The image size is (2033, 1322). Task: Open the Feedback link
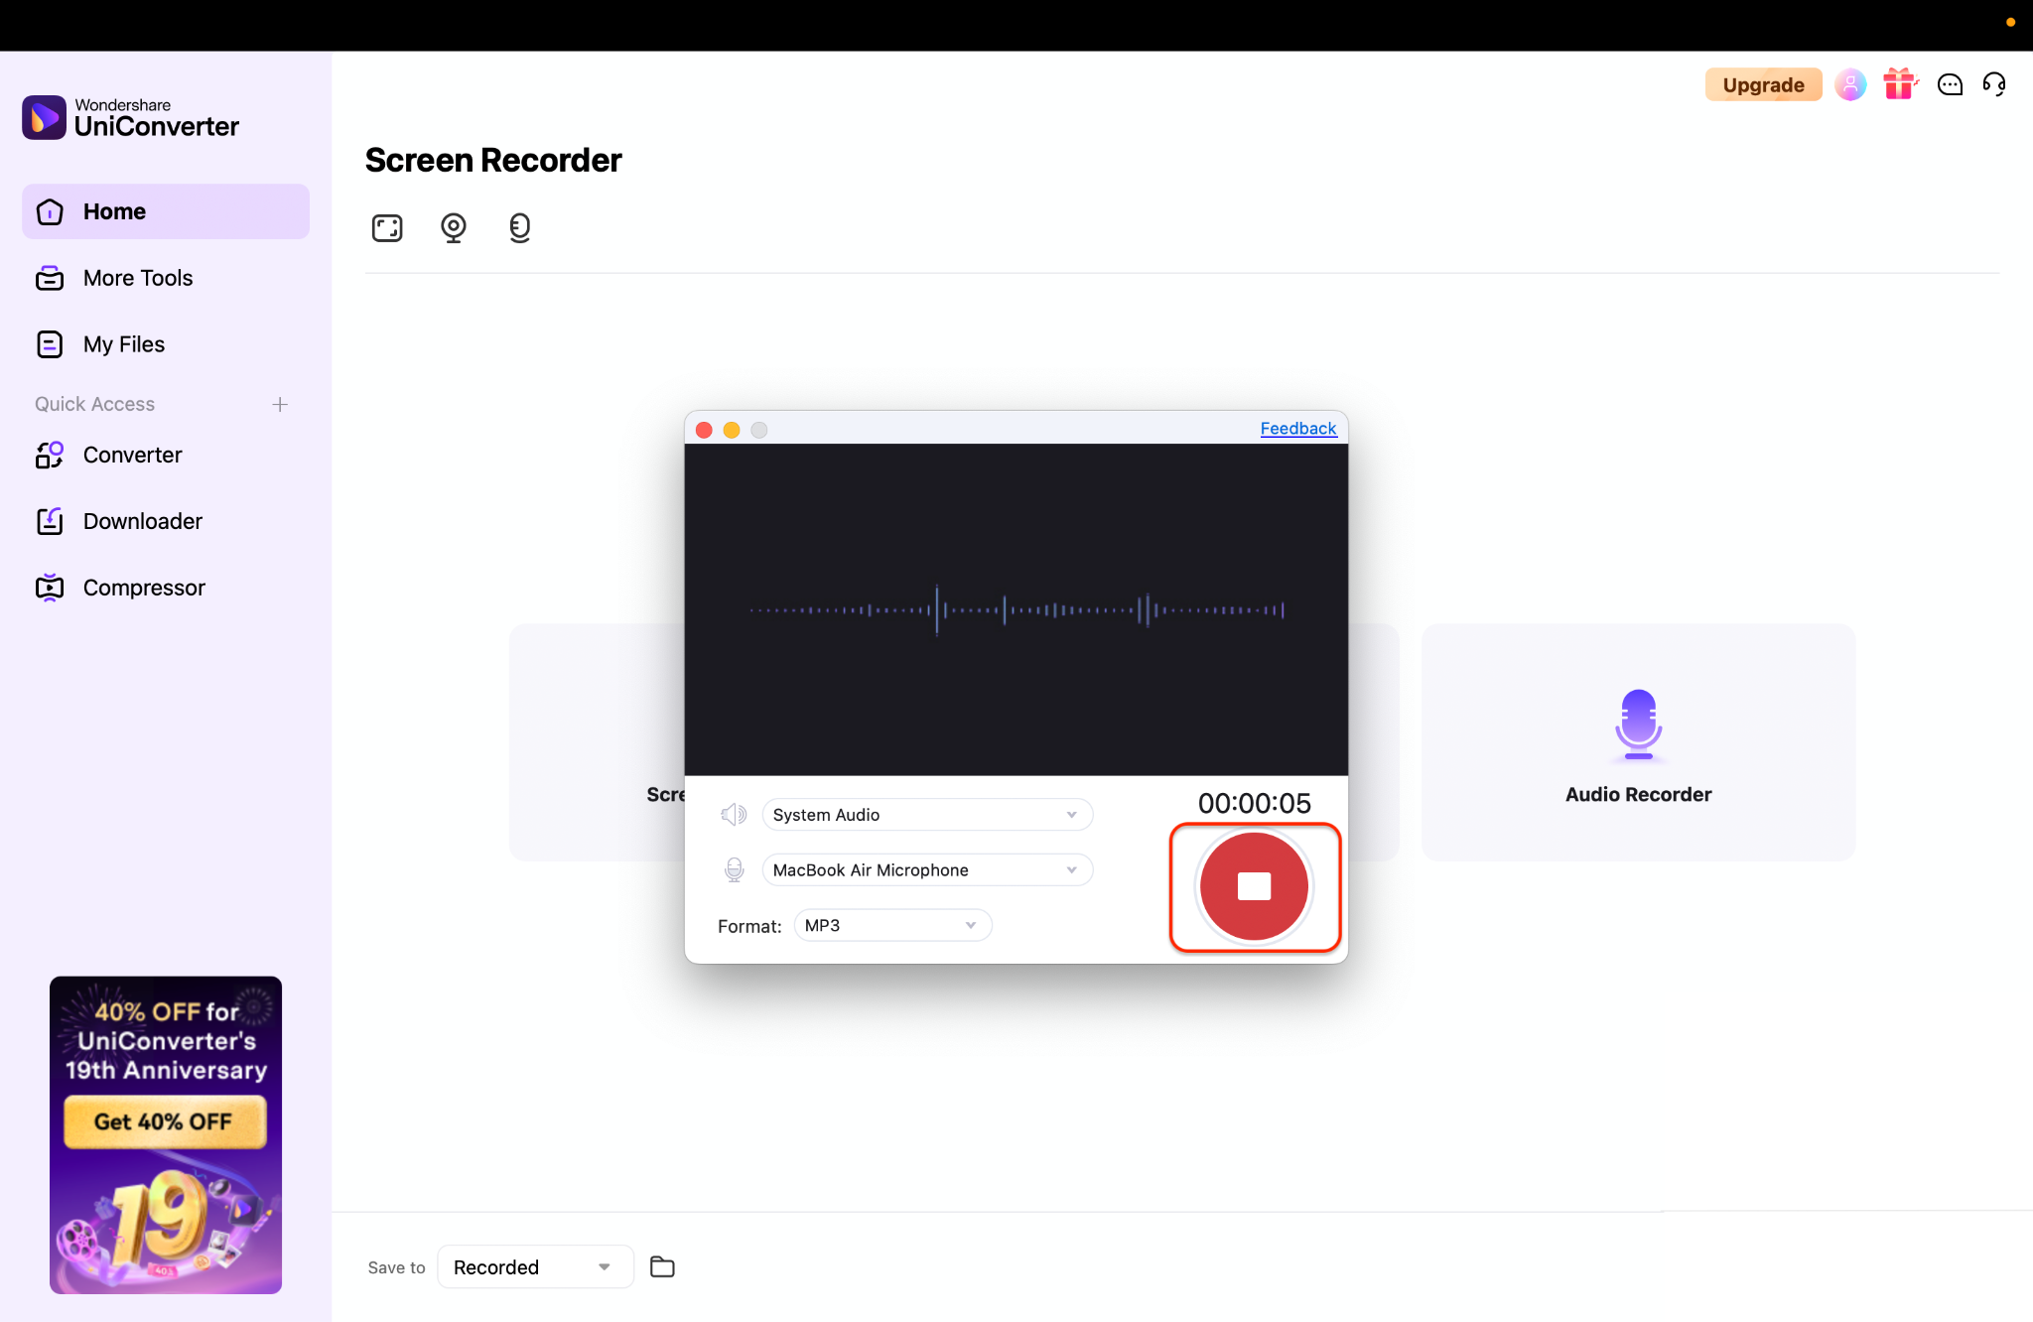click(x=1297, y=428)
